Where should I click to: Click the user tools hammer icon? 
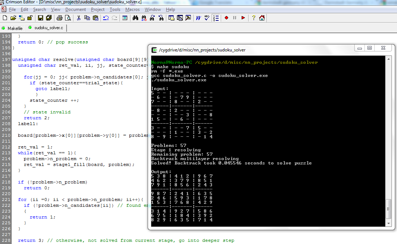[188, 18]
